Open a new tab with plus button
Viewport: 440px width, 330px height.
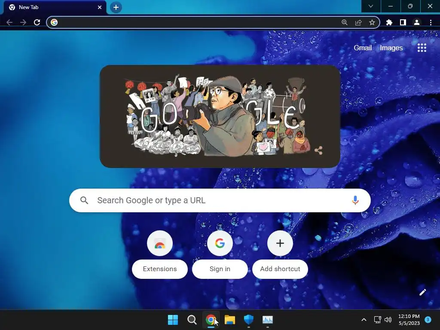tap(116, 7)
